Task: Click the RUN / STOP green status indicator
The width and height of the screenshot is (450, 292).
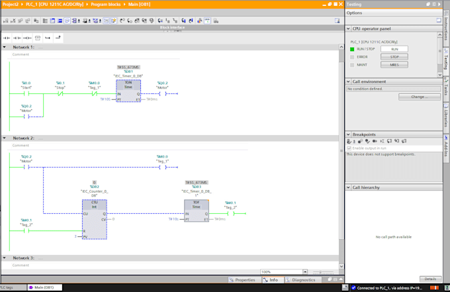Action: (x=352, y=49)
